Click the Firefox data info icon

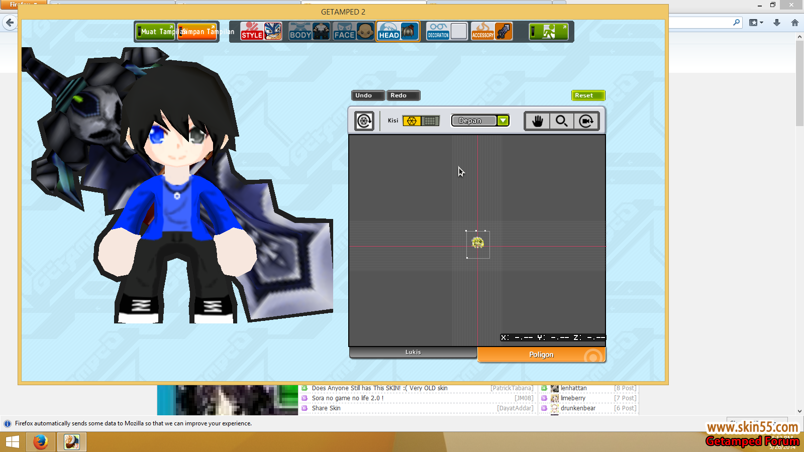pyautogui.click(x=8, y=423)
